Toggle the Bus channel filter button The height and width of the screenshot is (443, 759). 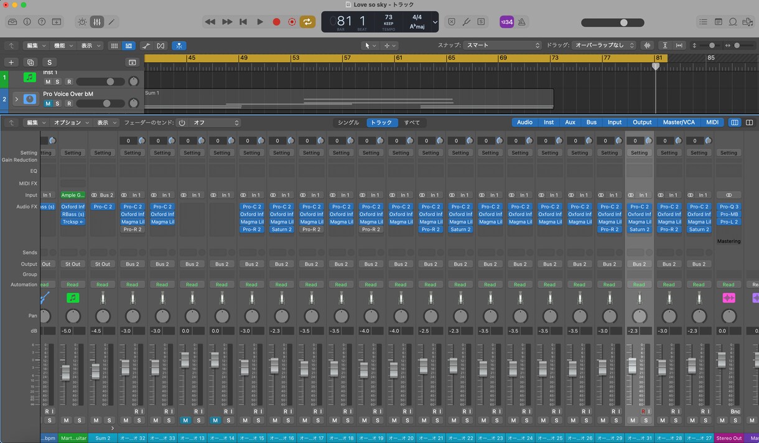591,123
